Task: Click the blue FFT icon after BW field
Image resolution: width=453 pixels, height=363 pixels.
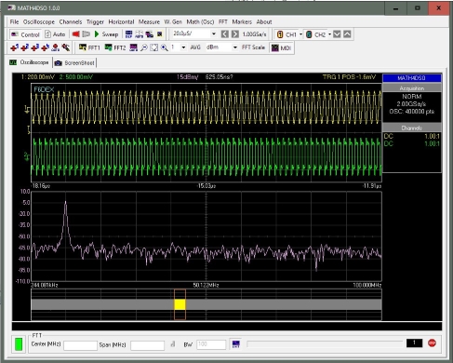Action: point(236,343)
